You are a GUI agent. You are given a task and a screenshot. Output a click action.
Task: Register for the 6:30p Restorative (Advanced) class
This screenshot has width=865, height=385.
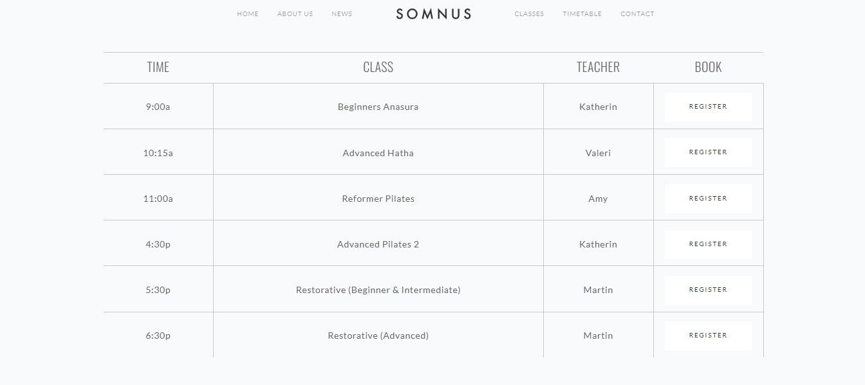pos(708,336)
